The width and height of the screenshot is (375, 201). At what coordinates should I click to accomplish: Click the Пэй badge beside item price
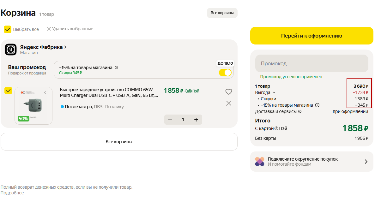tap(192, 91)
